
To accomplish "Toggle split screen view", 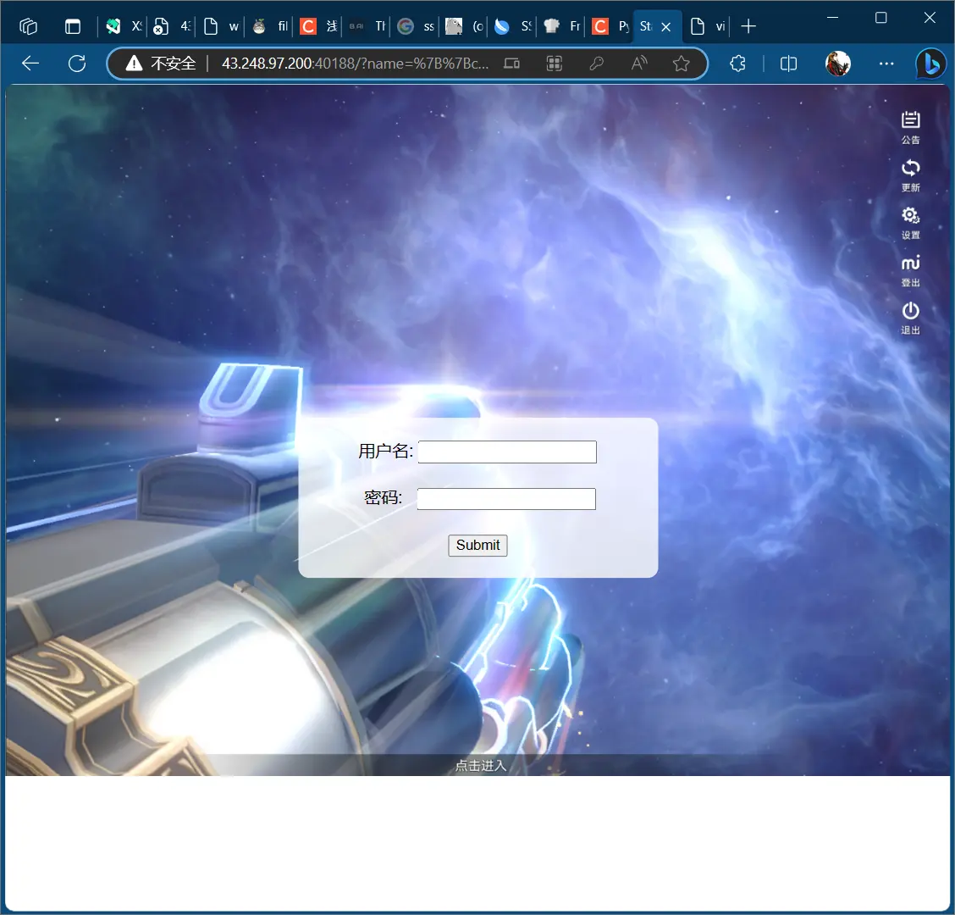I will pos(788,64).
